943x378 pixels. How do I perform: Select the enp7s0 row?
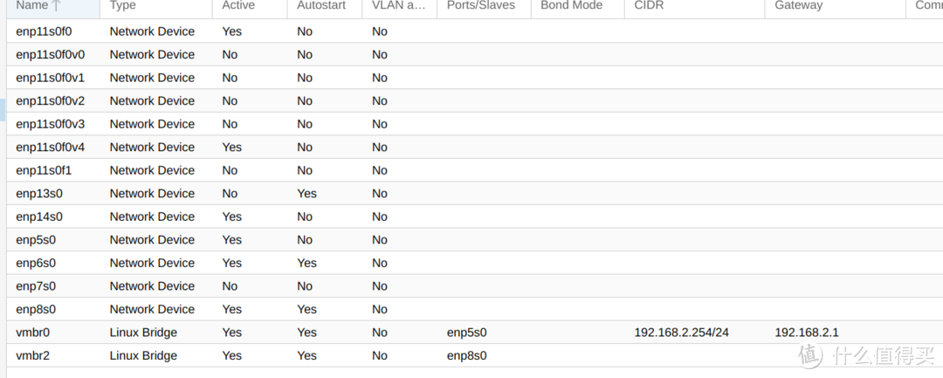[x=474, y=286]
